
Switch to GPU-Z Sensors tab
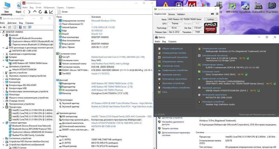171,14
